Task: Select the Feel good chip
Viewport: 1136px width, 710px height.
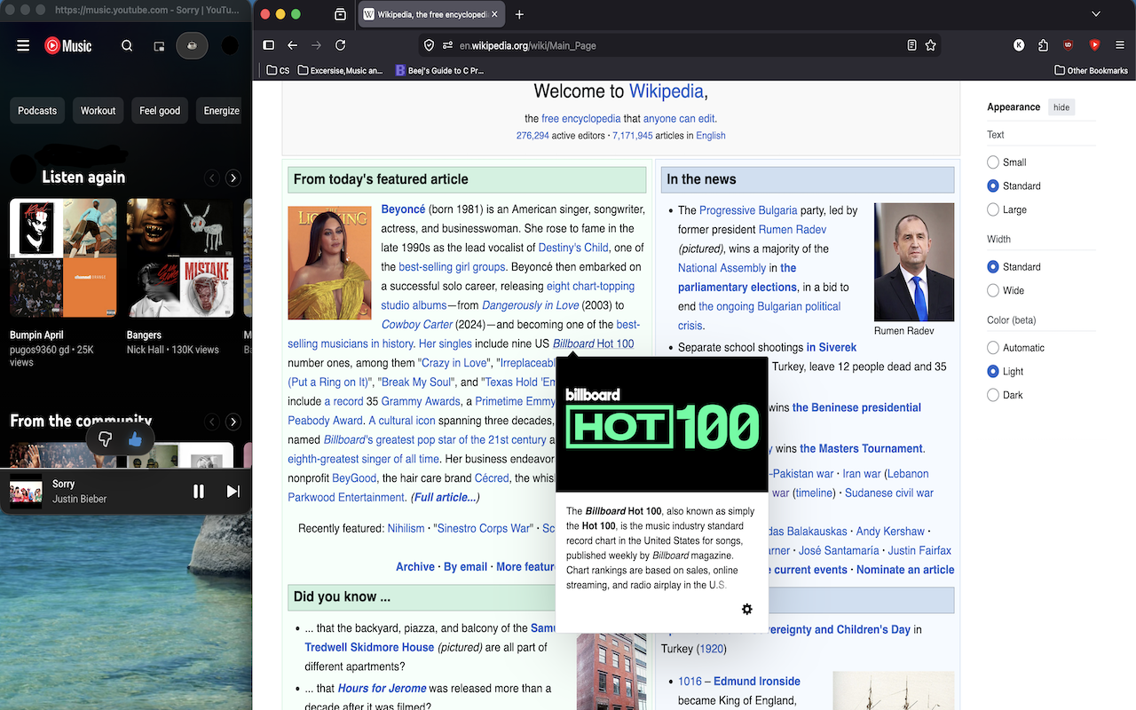Action: coord(160,111)
